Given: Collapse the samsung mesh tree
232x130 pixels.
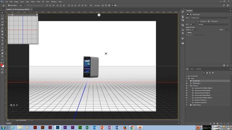Looking at the screenshot, I should (x=189, y=86).
